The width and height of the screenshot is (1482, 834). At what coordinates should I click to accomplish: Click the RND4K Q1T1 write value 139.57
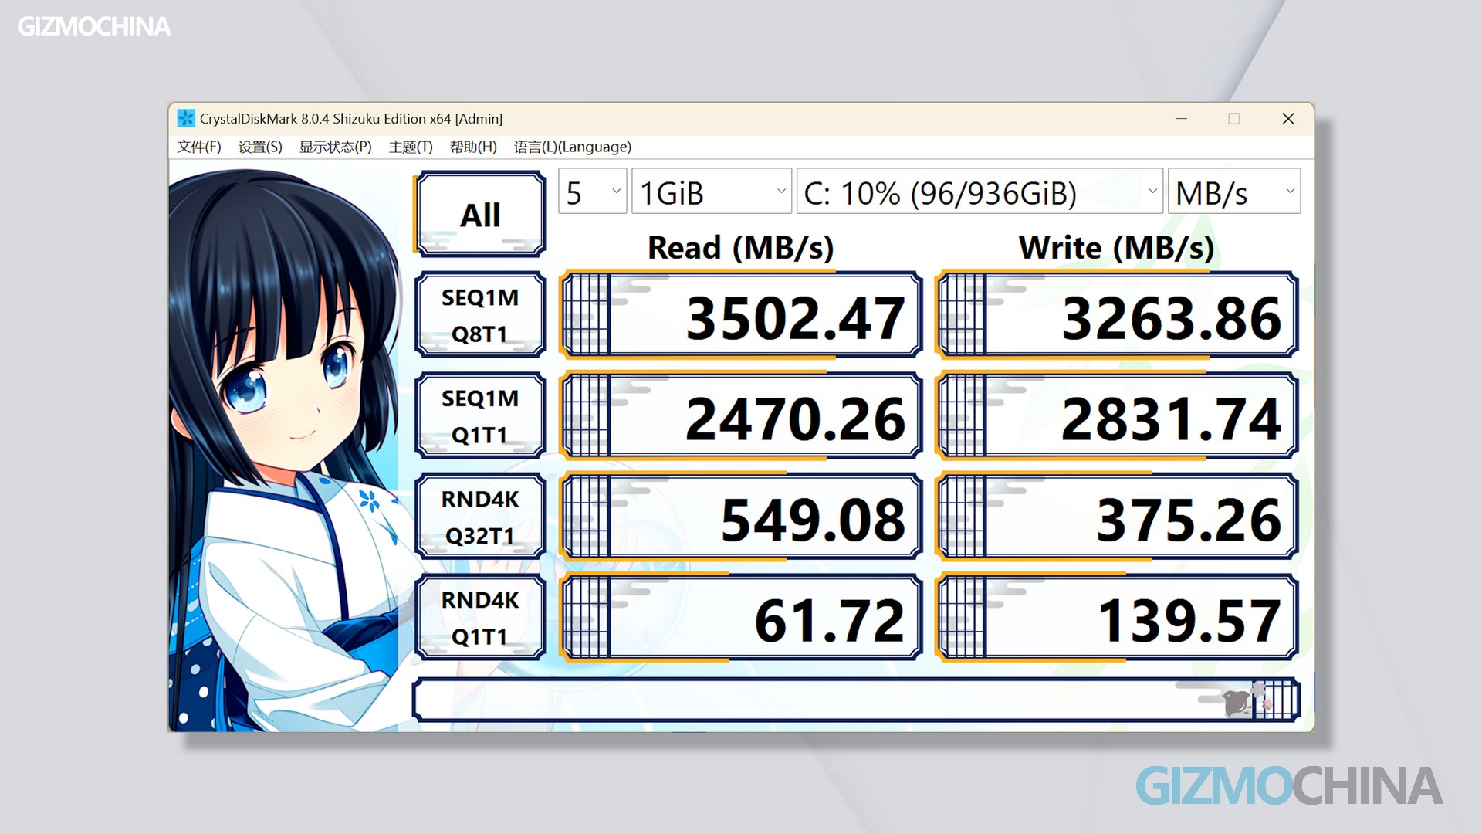(x=1117, y=618)
